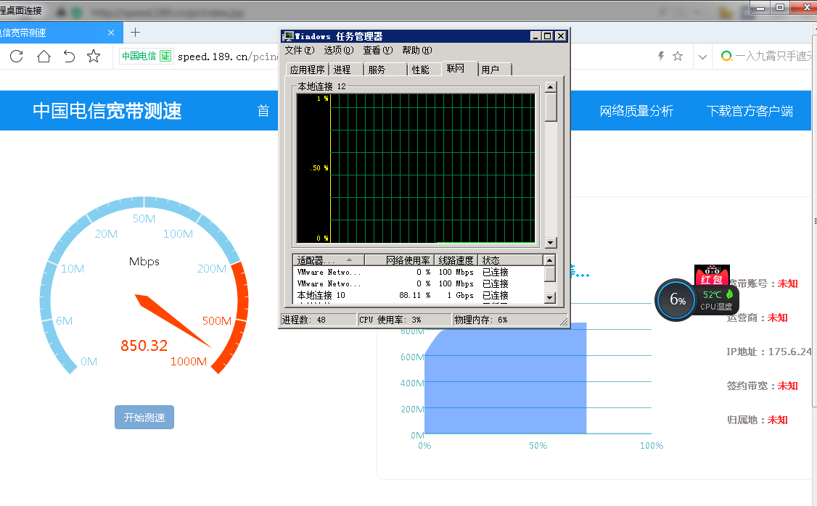The image size is (817, 506).
Task: Click the lightning speed-mode icon in address bar
Action: click(x=661, y=56)
